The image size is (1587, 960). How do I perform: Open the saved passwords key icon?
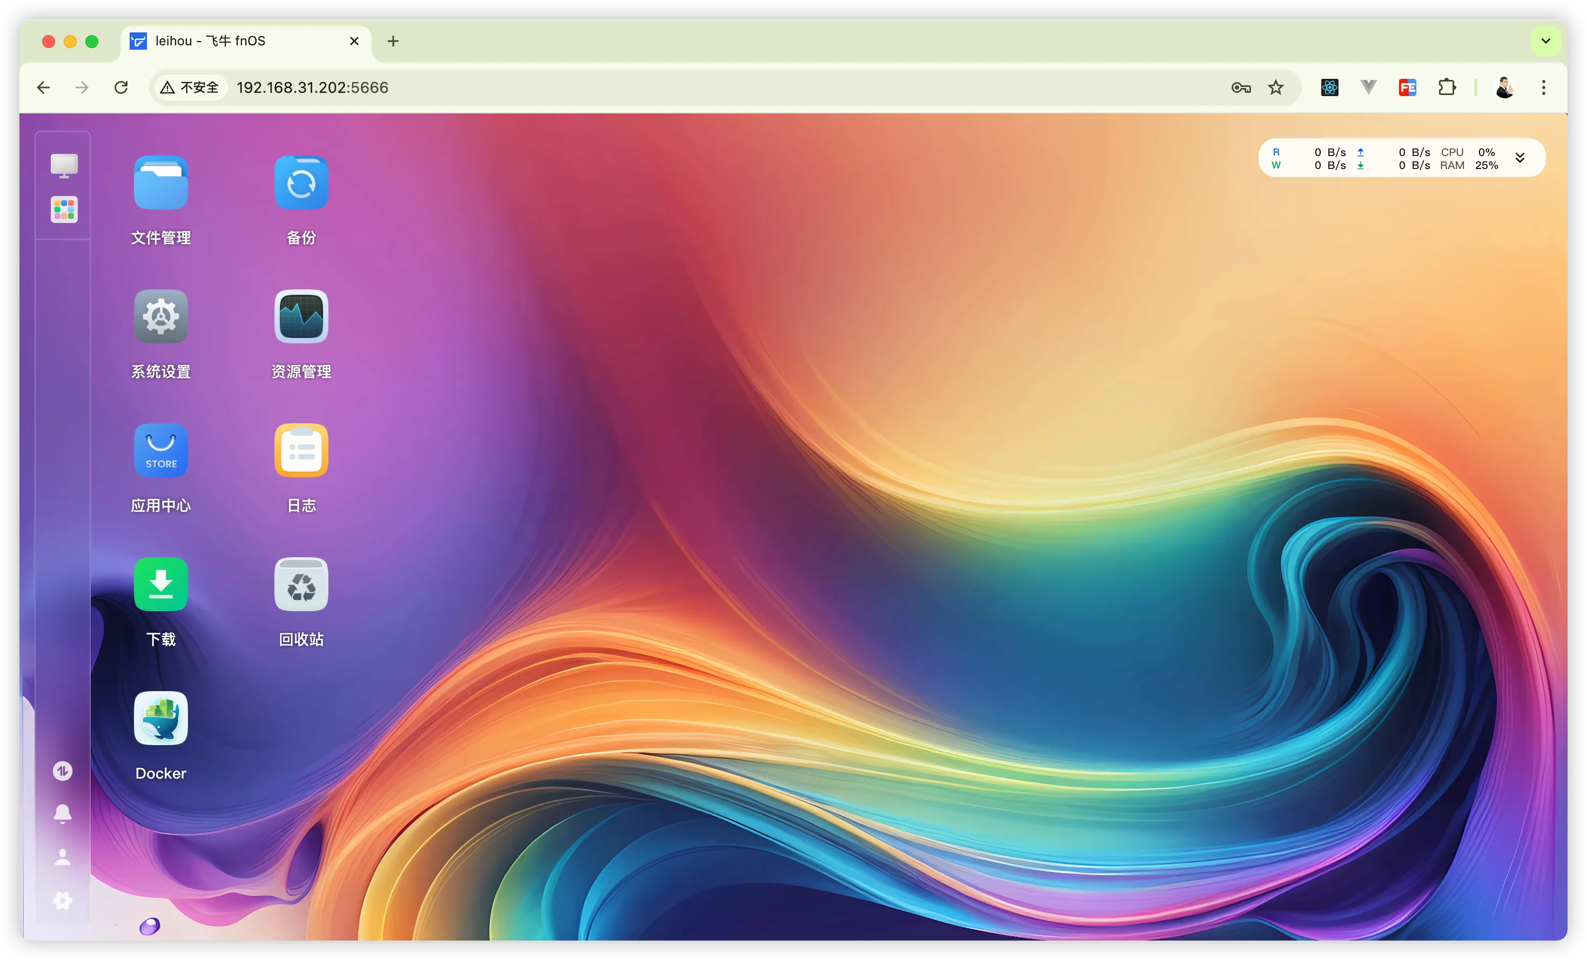(1241, 87)
